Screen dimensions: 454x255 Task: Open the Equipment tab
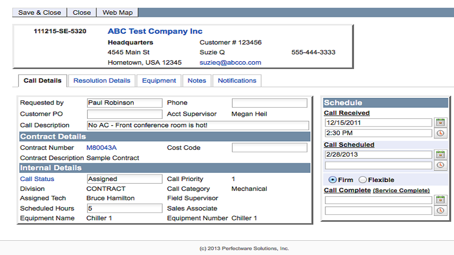pyautogui.click(x=159, y=81)
